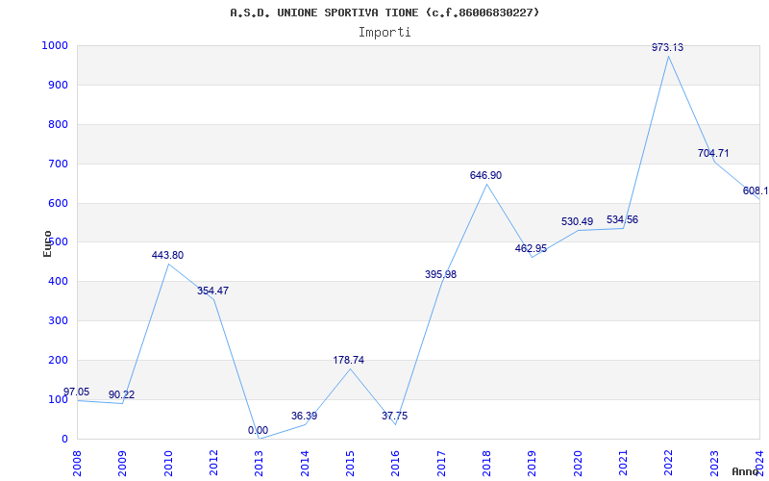
Task: Click y-axis value 300
Action: [59, 320]
